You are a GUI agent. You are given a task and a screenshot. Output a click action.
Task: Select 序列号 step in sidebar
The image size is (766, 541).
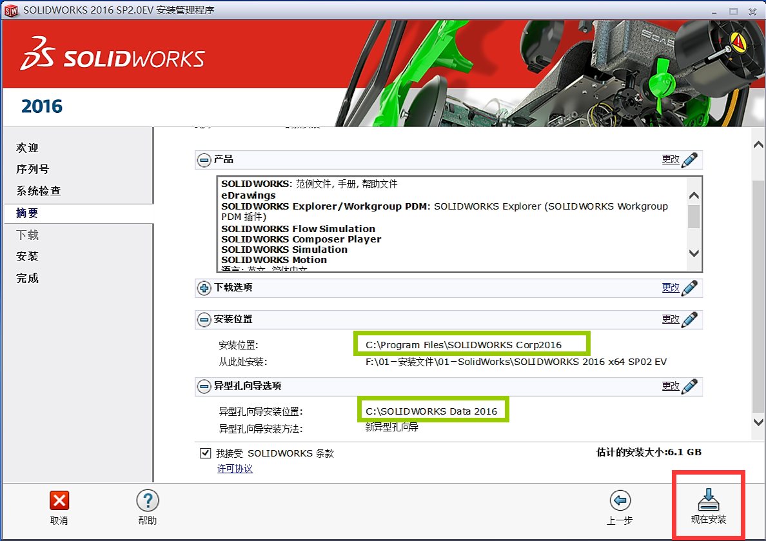point(32,170)
